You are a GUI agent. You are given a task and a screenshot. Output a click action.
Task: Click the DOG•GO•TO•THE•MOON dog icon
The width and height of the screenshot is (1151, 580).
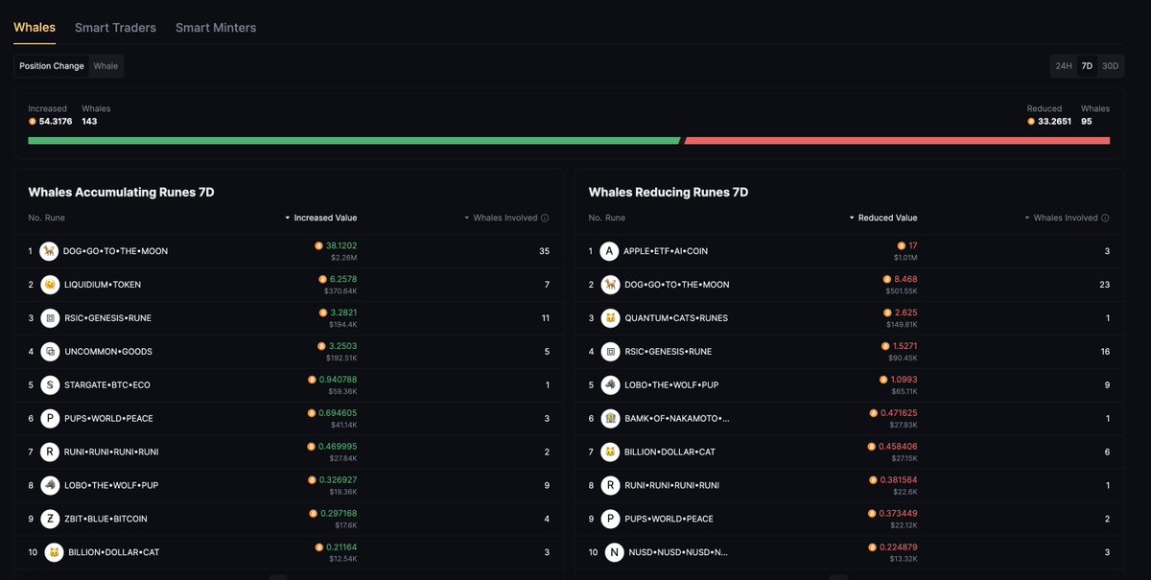tap(49, 250)
